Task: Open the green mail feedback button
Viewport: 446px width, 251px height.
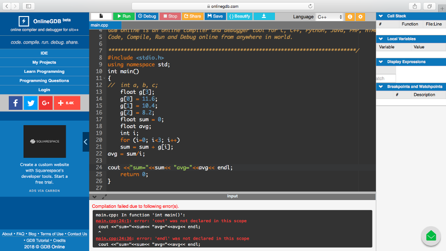Action: [x=431, y=236]
